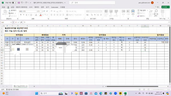Click the Excel icon in taskbar
Image resolution: width=171 pixels, height=96 pixels.
[125, 93]
